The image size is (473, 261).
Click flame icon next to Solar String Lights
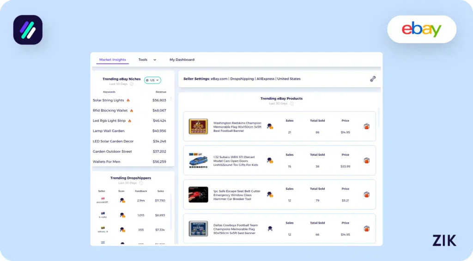(128, 100)
